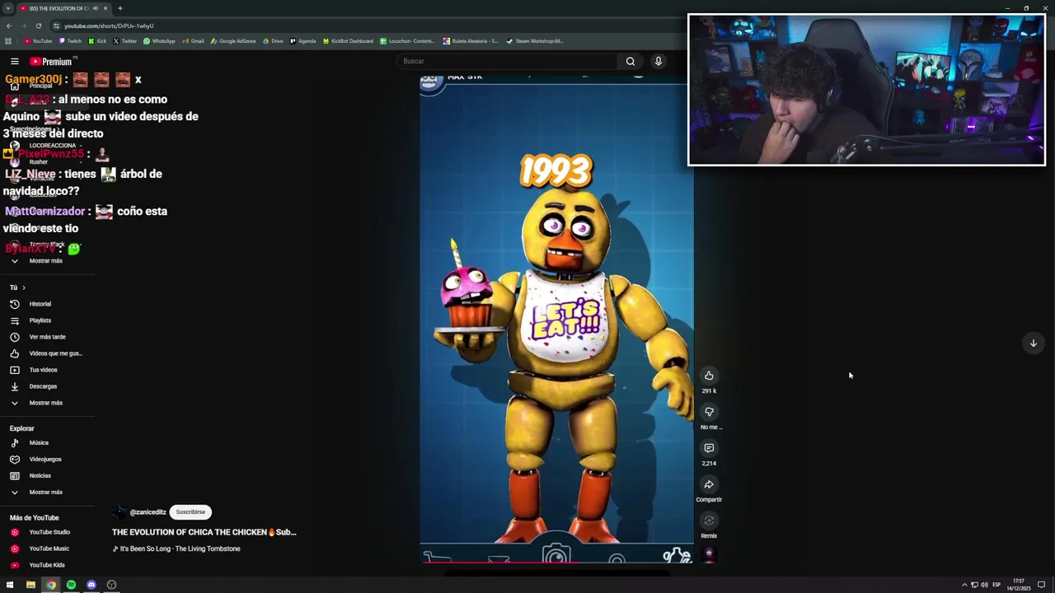Open the Drive bookmark

point(272,41)
